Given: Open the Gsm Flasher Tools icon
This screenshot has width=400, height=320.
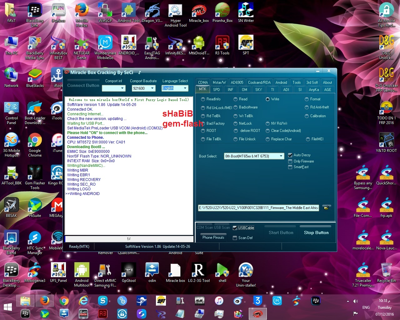Looking at the screenshot, I should pyautogui.click(x=35, y=177).
